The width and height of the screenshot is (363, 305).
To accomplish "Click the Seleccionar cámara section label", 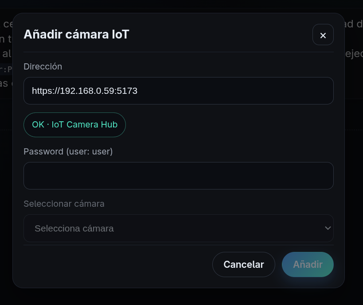I will point(64,204).
